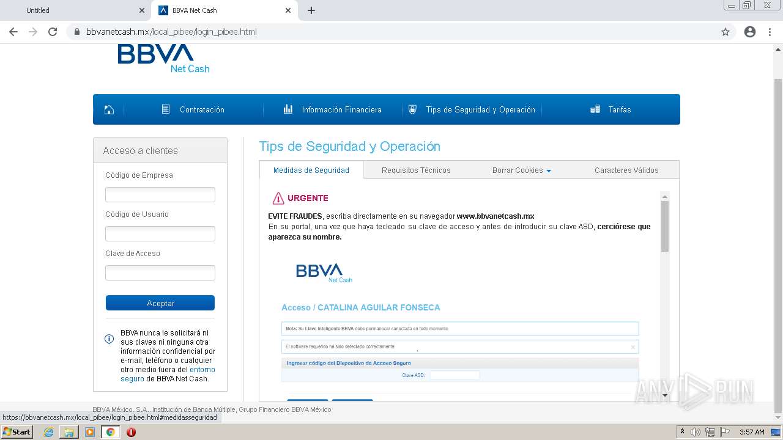Click the 'Tips de Seguridad y Operación' heading
Screen dimensions: 783x440
(x=350, y=147)
